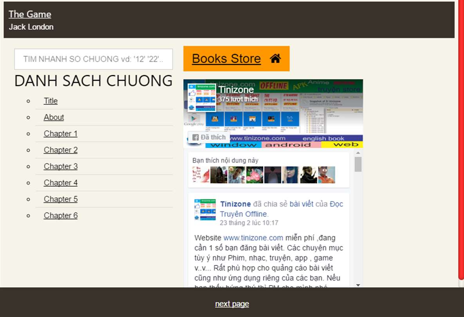Click the second liker's profile picture
464x317 pixels.
click(218, 175)
